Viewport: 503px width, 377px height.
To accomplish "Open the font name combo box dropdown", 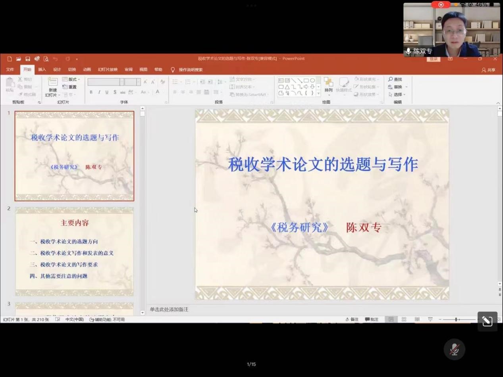I will [x=122, y=82].
